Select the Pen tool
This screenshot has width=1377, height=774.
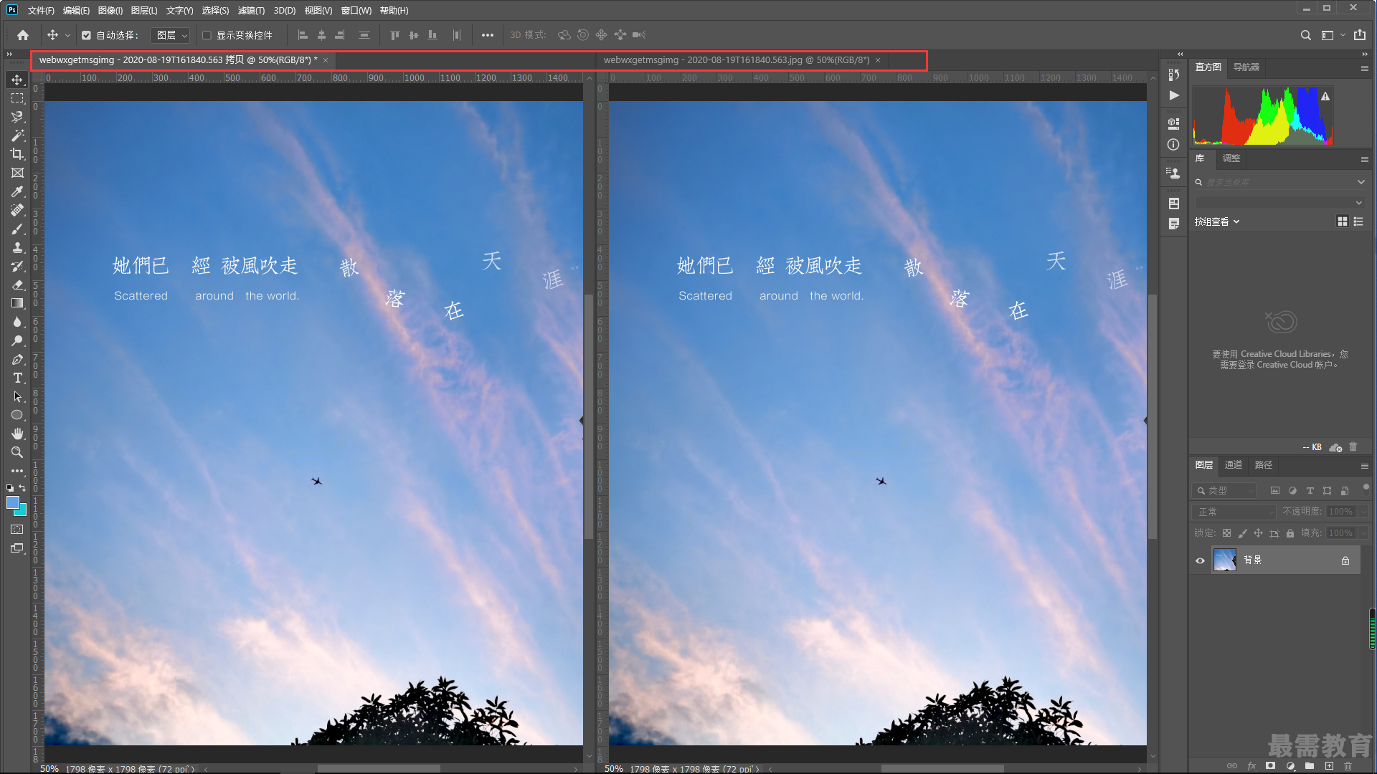tap(17, 359)
